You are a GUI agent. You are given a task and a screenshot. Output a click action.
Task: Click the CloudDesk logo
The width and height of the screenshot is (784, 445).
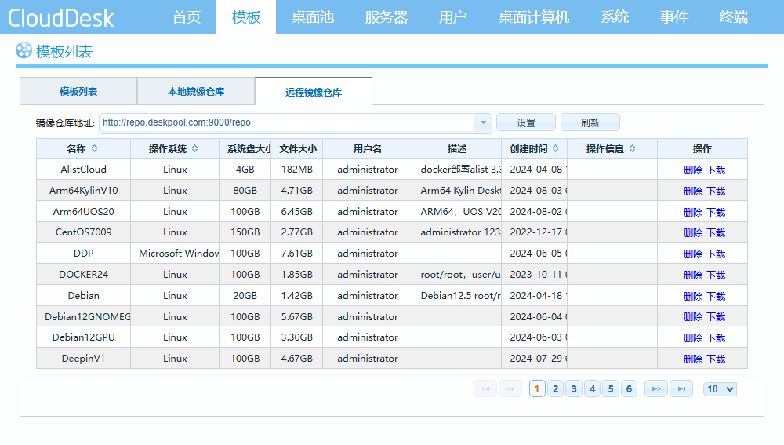point(61,18)
